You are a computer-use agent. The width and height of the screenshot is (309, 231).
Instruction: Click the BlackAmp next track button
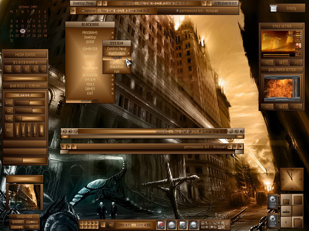click(43, 69)
